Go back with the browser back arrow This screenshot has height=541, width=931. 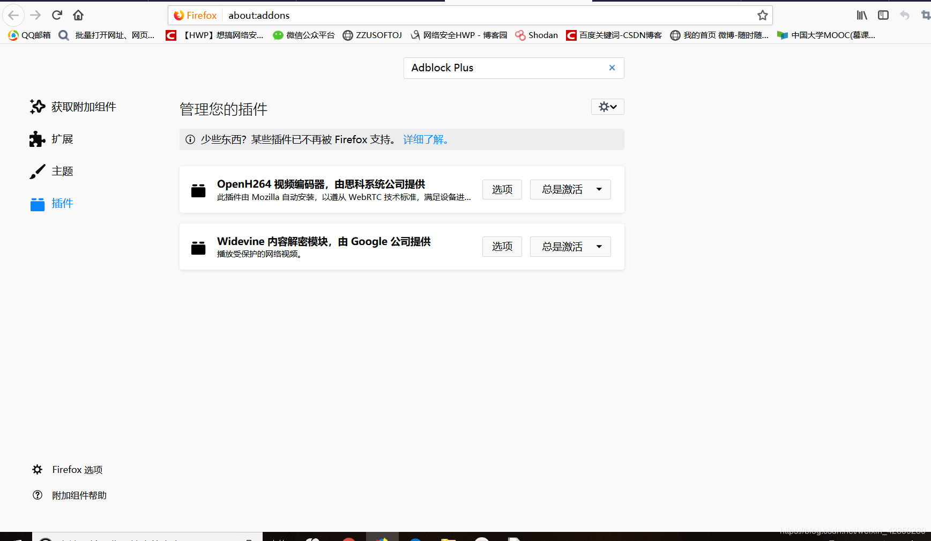13,15
